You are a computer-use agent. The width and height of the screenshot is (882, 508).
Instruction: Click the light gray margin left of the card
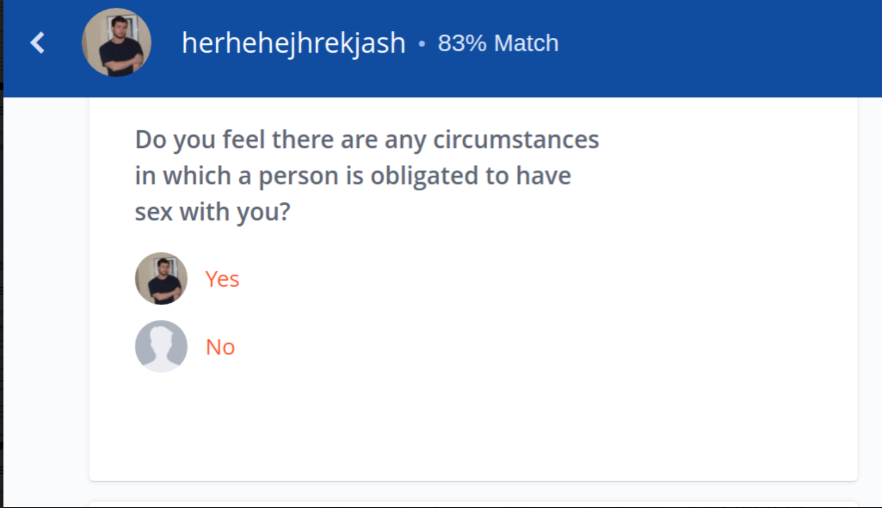pos(46,298)
